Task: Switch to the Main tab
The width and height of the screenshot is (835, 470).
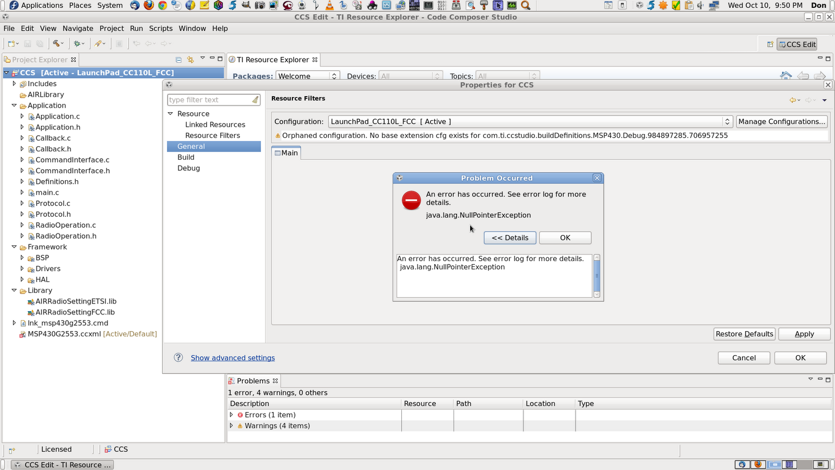Action: (x=286, y=153)
